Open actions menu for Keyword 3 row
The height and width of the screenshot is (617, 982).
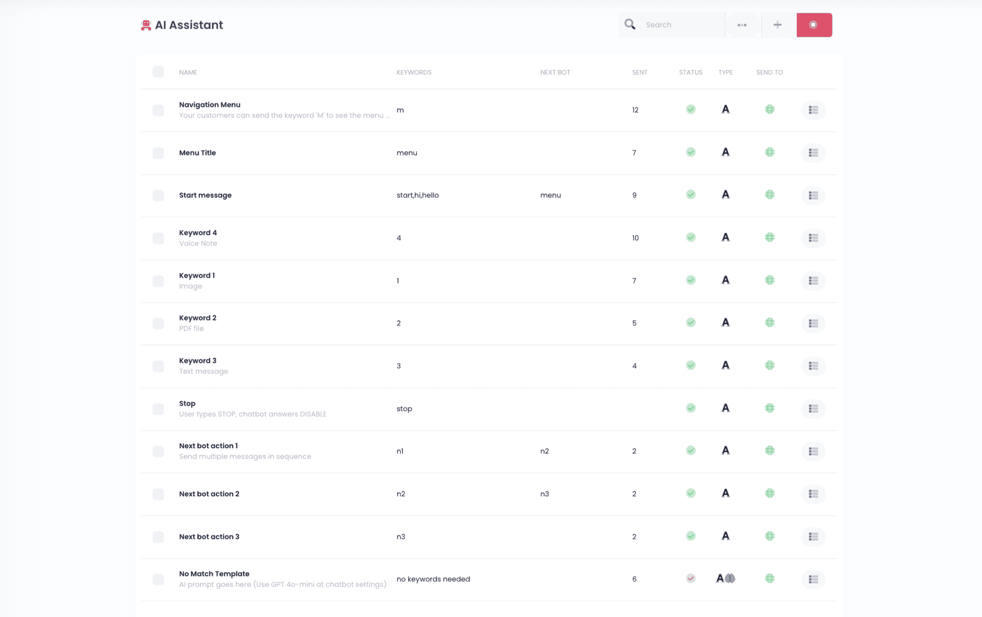(x=813, y=366)
